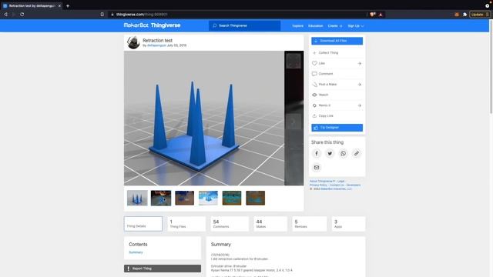Viewport: 493px width, 277px height.
Task: Click Explore in the navigation bar
Action: pos(298,25)
